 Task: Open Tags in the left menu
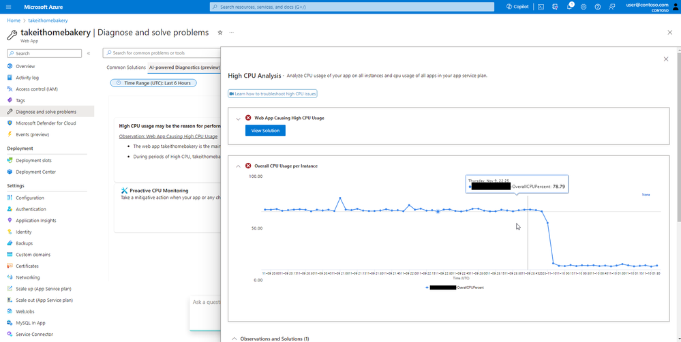pyautogui.click(x=20, y=100)
